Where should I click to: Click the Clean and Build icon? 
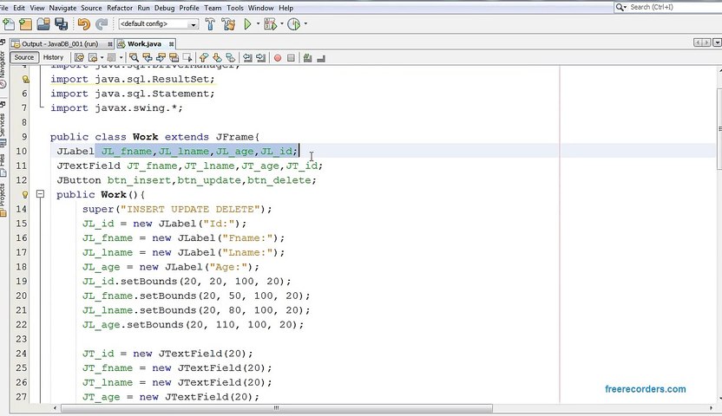tap(227, 24)
